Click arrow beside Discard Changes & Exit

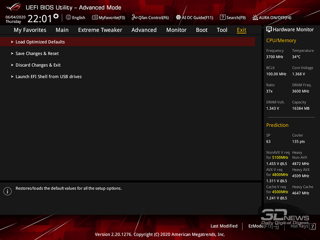(12, 65)
